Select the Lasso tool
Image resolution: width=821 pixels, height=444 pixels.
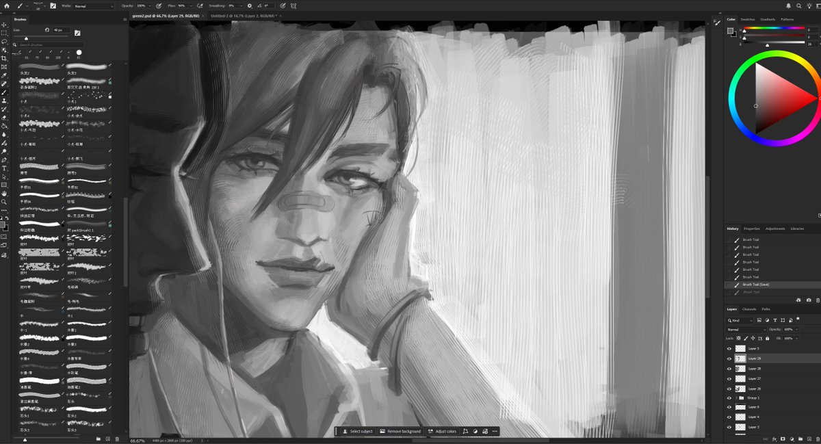point(4,41)
